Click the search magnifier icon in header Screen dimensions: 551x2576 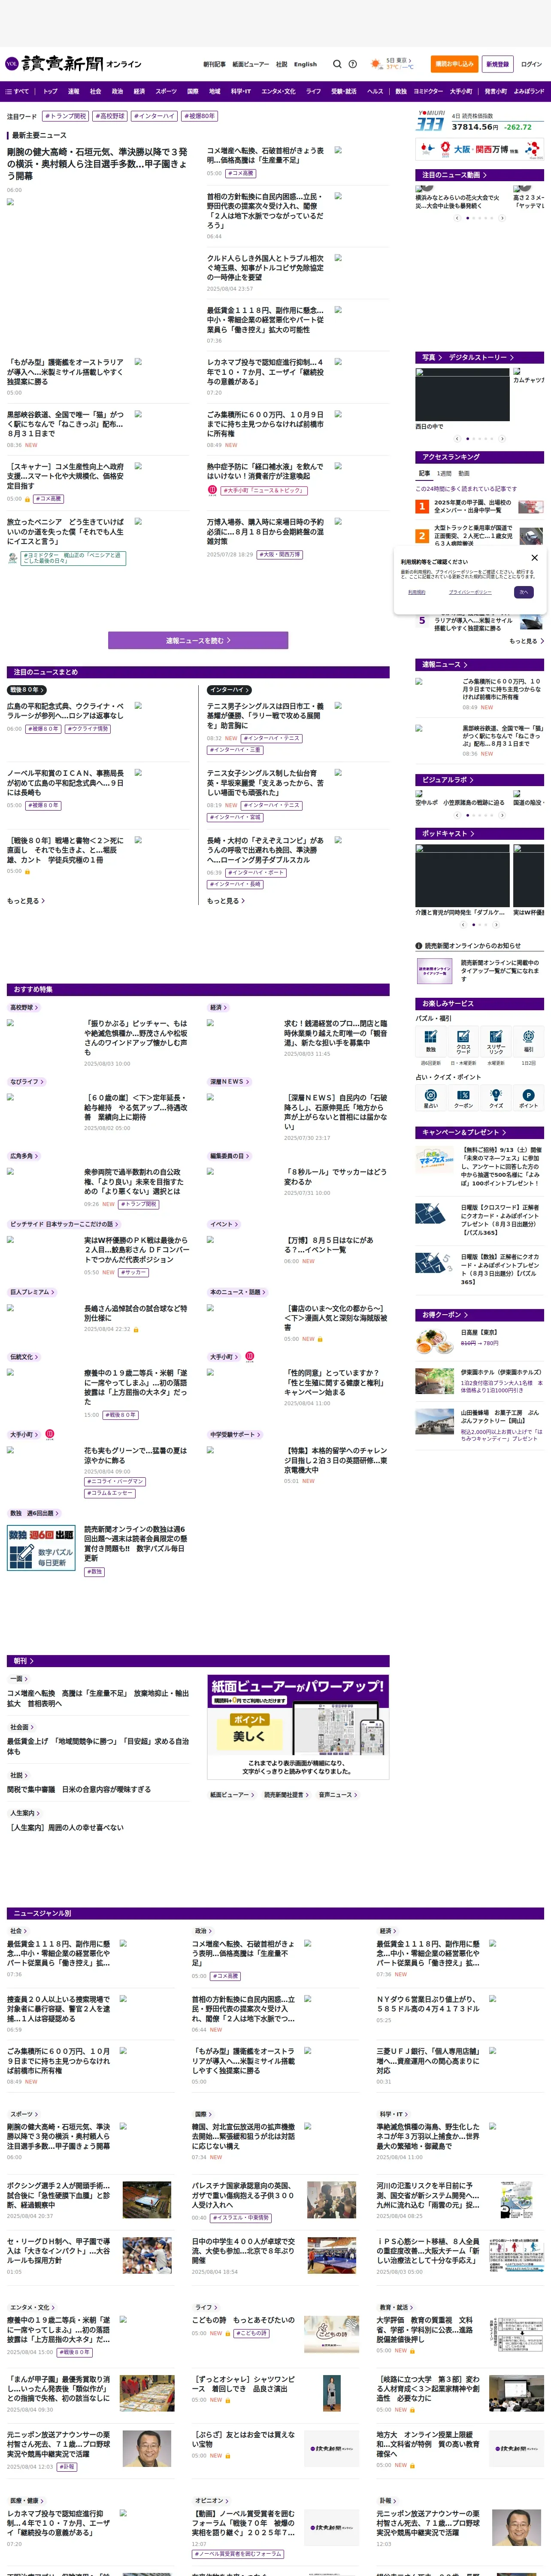click(x=337, y=64)
